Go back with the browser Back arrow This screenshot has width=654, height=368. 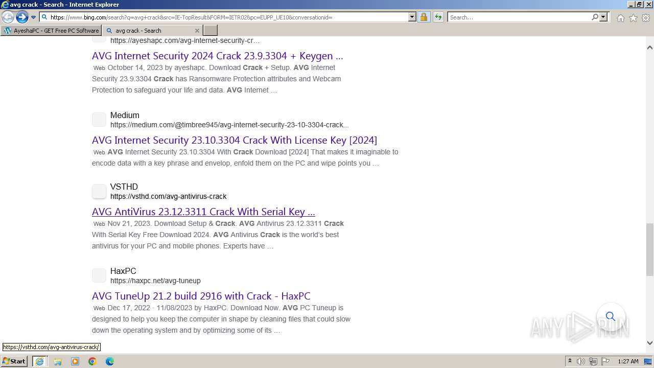coord(8,17)
